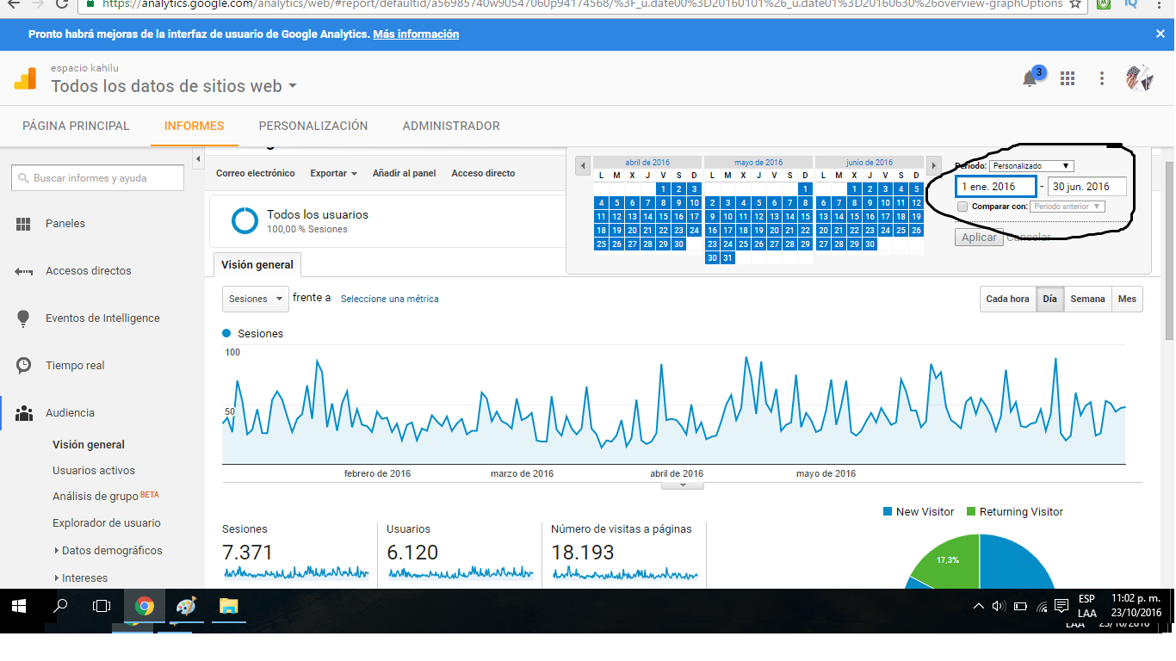Image resolution: width=1176 pixels, height=661 pixels.
Task: Click the Chrome icon in the taskbar
Action: coord(144,607)
